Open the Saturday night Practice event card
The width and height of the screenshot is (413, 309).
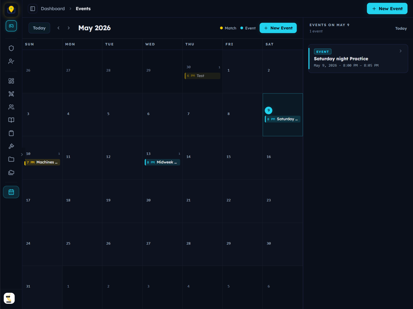click(358, 59)
